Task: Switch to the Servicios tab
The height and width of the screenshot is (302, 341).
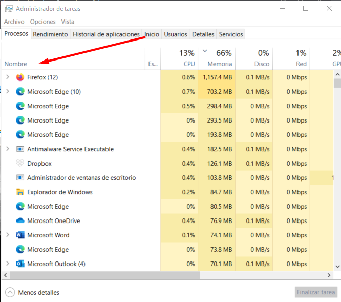Action: pyautogui.click(x=231, y=34)
